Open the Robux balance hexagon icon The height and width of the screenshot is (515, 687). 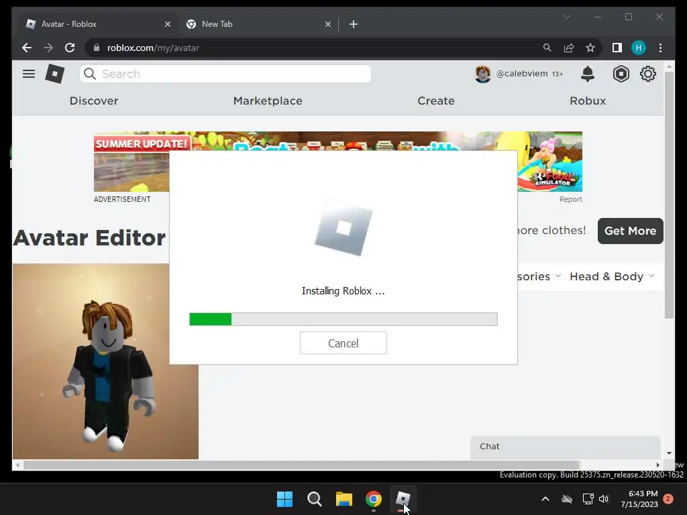pyautogui.click(x=621, y=74)
